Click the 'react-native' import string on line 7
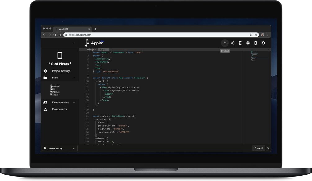Screen dimensions: 312x181 click(110, 72)
